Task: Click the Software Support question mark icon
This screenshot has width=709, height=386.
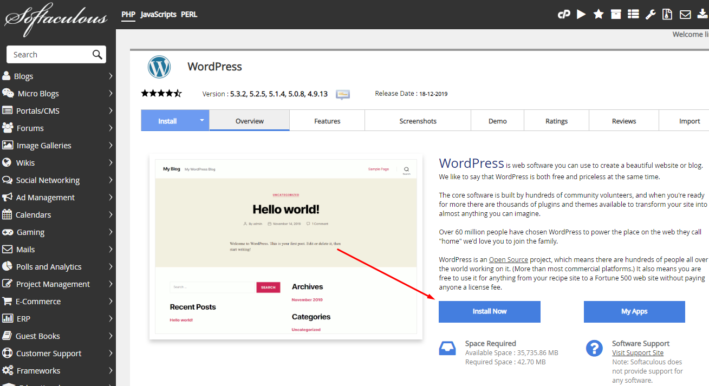Action: [x=595, y=348]
